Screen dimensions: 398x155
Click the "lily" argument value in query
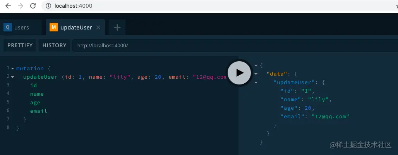120,77
